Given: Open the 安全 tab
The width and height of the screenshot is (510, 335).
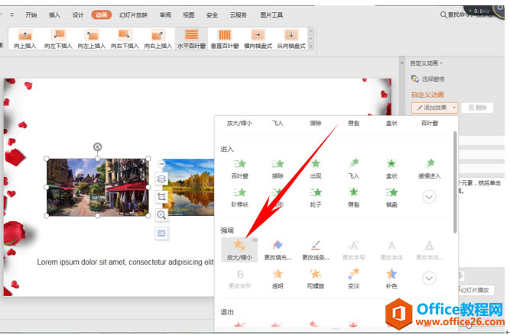Looking at the screenshot, I should pos(212,15).
